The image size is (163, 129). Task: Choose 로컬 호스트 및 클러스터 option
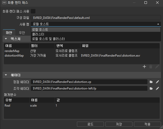[x=96, y=39]
